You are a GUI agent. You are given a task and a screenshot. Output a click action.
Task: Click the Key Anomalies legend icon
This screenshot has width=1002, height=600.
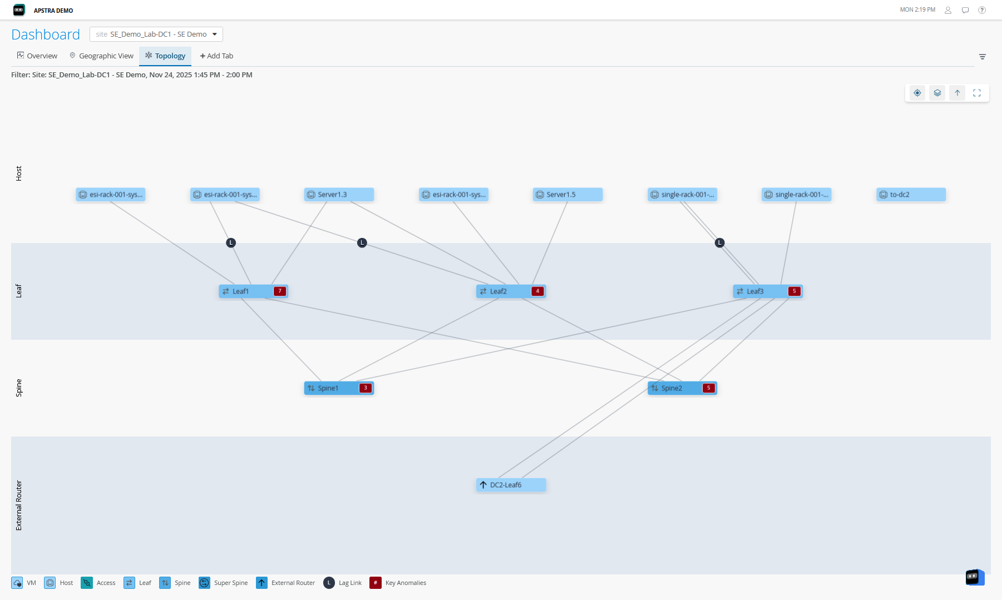click(376, 583)
